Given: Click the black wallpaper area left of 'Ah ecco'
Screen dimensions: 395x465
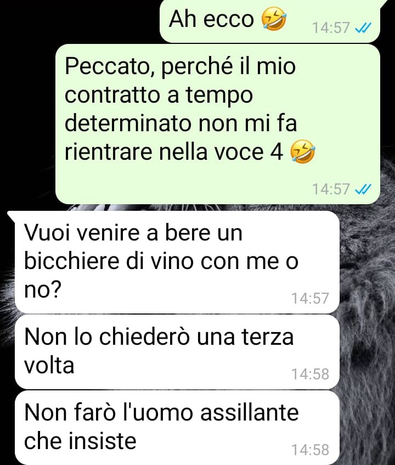Looking at the screenshot, I should [80, 21].
